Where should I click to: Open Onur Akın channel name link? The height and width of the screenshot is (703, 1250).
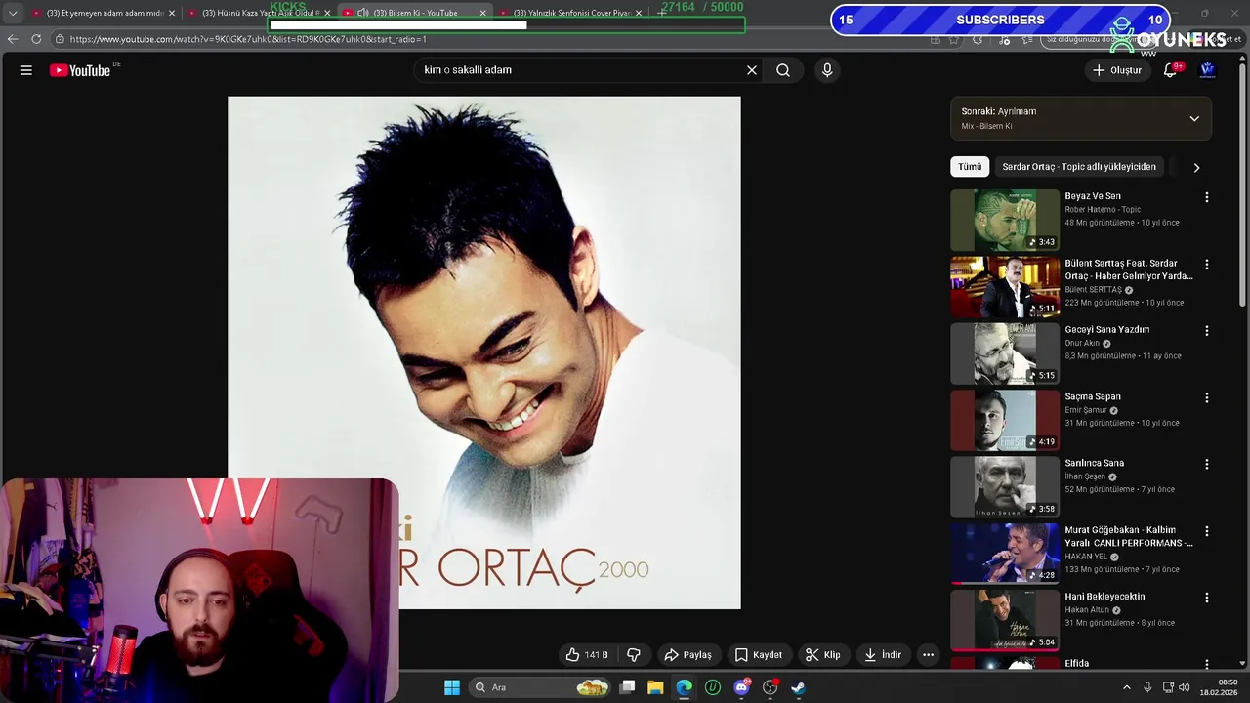1082,344
